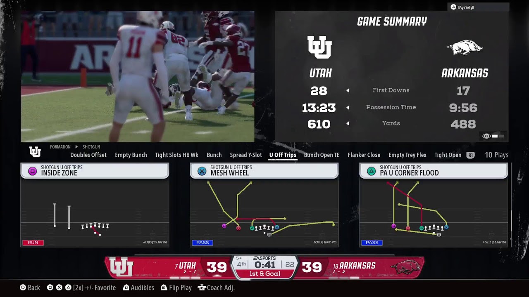
Task: Click the 0:41 game clock
Action: pos(265,265)
